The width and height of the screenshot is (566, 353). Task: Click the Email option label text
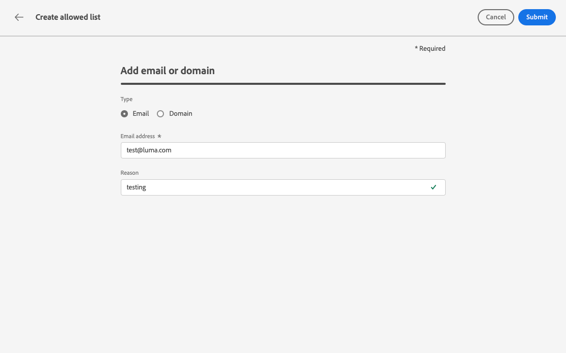[x=141, y=114]
